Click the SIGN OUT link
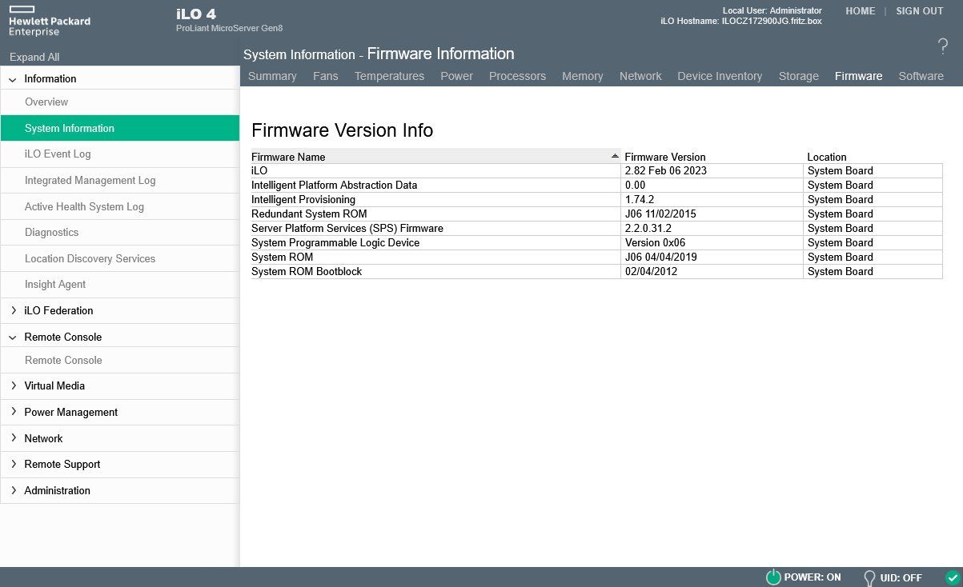Image resolution: width=963 pixels, height=587 pixels. click(x=920, y=11)
